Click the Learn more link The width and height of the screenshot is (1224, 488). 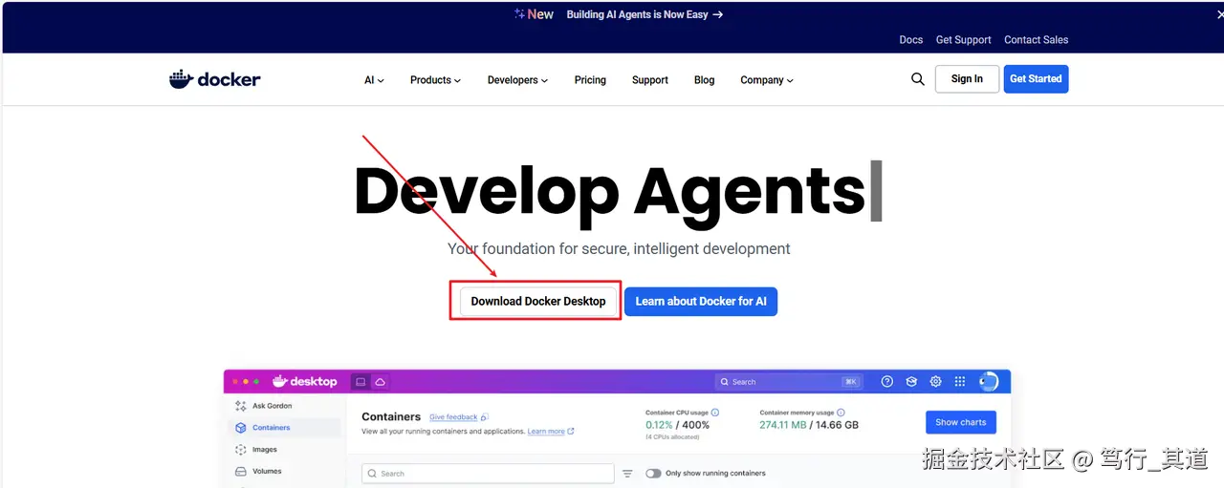546,432
